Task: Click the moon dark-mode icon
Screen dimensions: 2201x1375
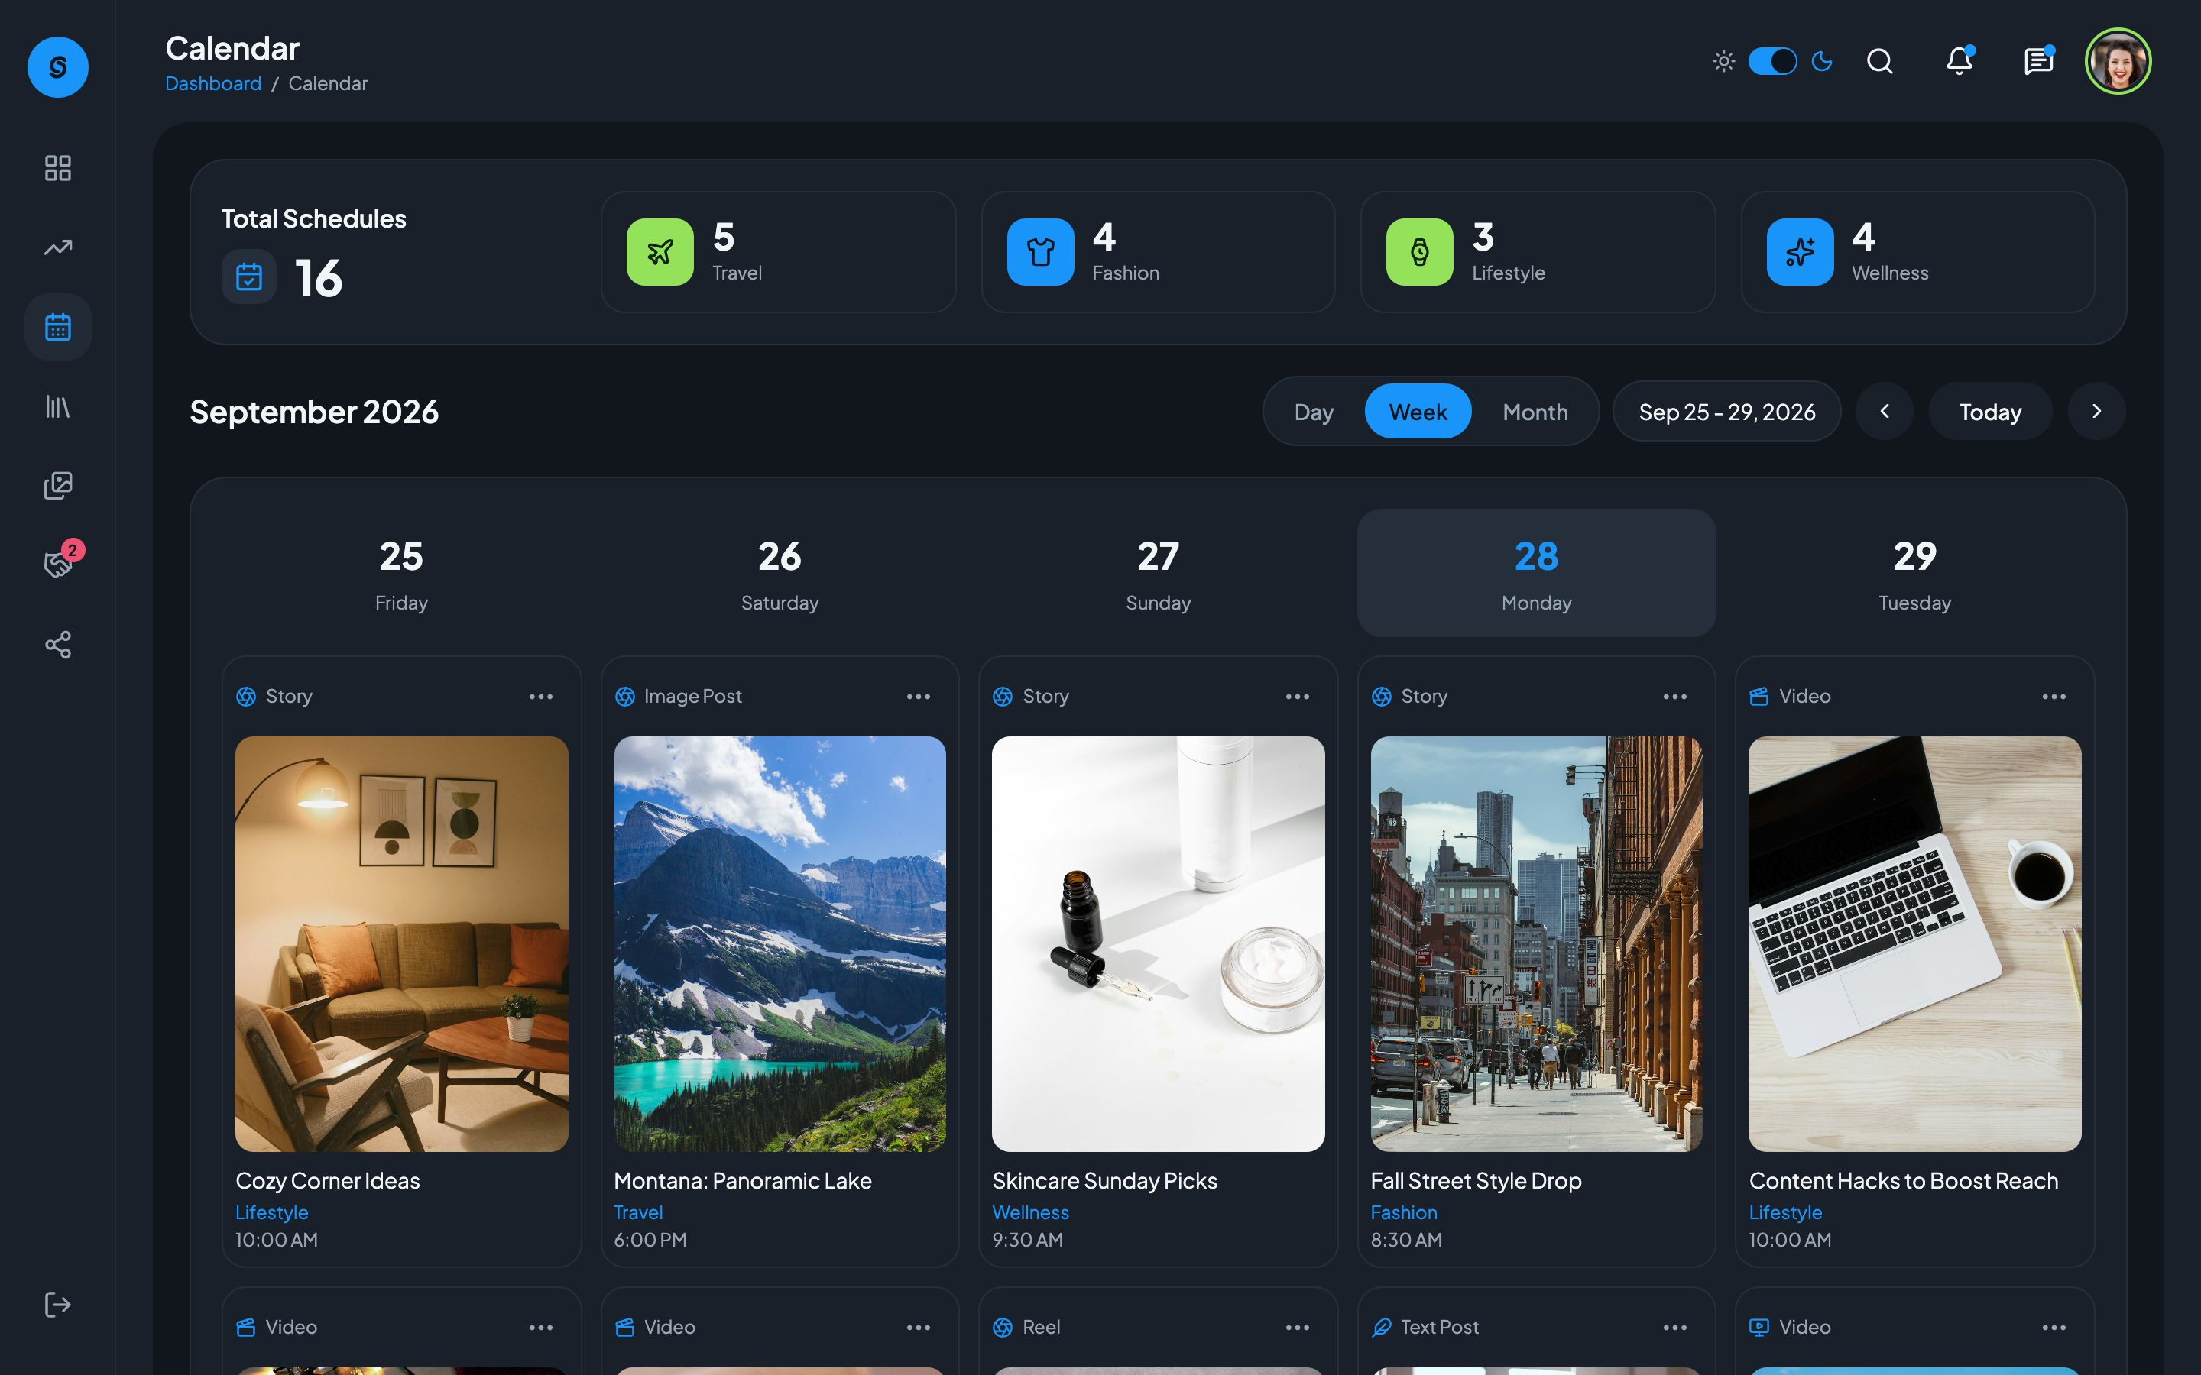Action: [x=1822, y=62]
